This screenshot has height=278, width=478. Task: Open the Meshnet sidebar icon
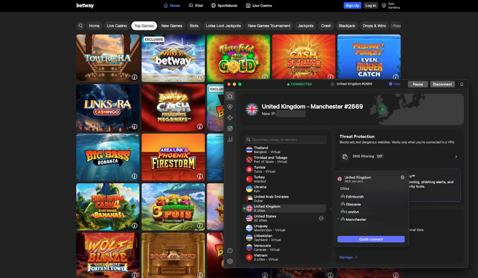230,118
